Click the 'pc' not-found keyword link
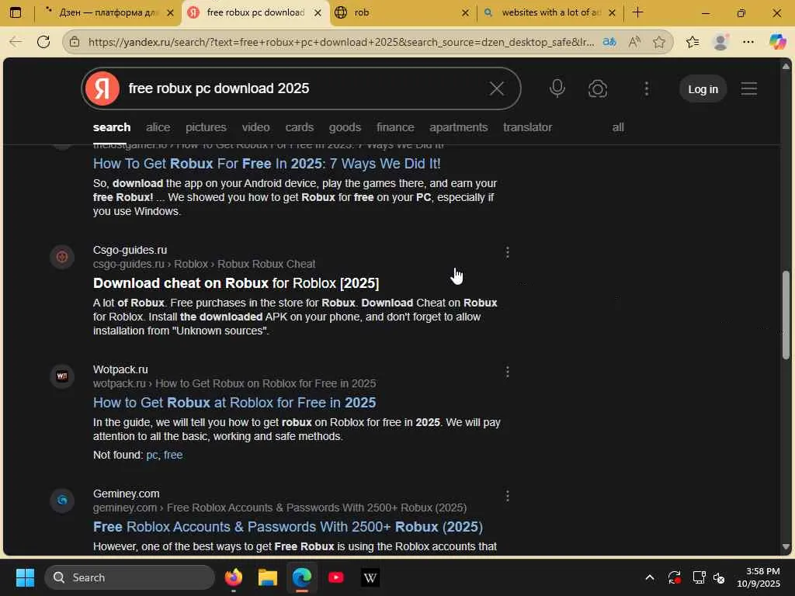795x596 pixels. click(151, 455)
